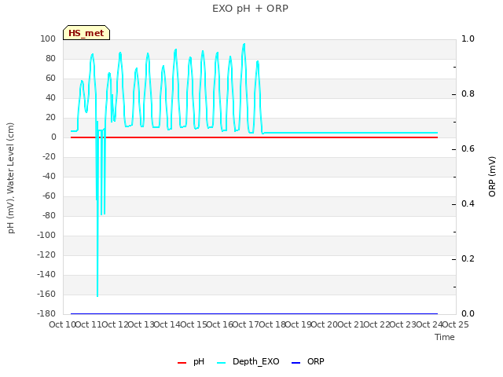The height and width of the screenshot is (377, 503).
Task: Click the -100 tick on left axis
Action: 46,236
